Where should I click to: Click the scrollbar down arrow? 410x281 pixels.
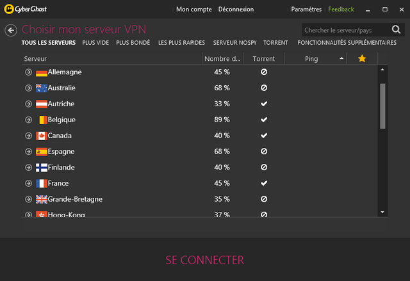tap(382, 212)
